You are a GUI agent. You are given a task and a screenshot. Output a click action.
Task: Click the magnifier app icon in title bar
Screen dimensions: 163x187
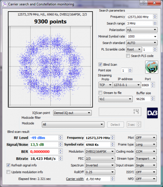click(5, 4)
